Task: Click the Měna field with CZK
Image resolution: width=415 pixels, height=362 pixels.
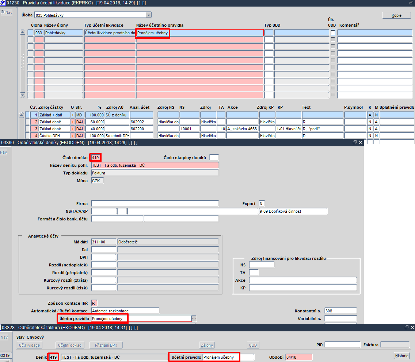Action: tap(98, 181)
